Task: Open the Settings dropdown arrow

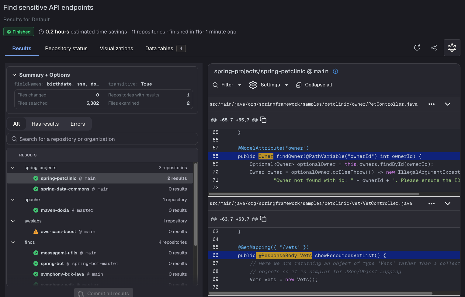Action: (x=286, y=85)
